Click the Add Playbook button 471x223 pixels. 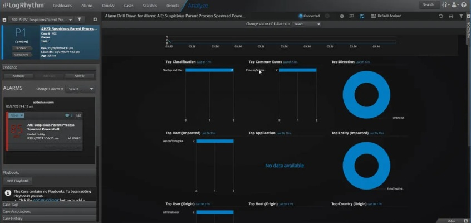coord(18,181)
